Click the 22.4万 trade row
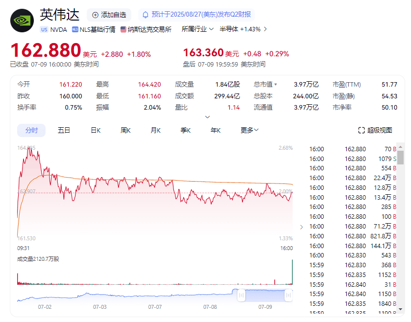The height and width of the screenshot is (322, 411). tap(353, 178)
